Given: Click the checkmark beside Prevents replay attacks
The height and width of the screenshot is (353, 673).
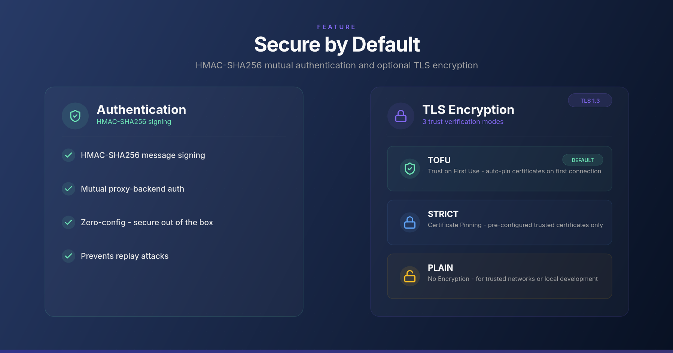Looking at the screenshot, I should (68, 256).
